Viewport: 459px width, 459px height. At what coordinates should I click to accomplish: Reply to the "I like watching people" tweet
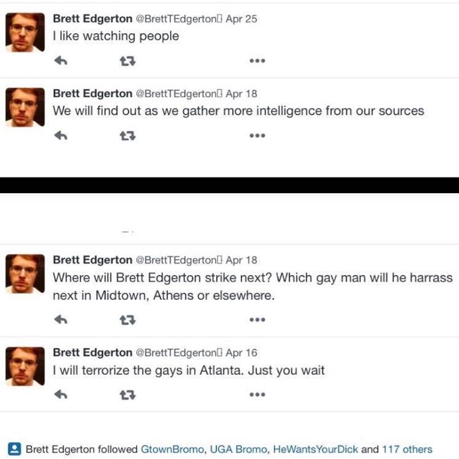click(x=61, y=61)
